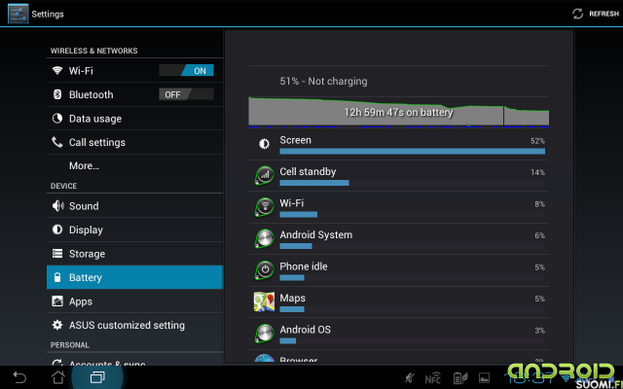The image size is (623, 389).
Task: Click the NFC status icon
Action: 432,378
